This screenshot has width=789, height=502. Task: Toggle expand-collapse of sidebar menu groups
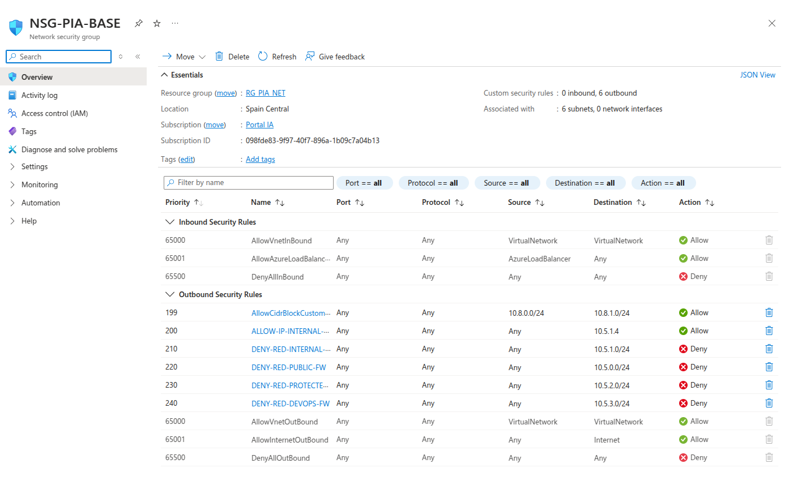(x=121, y=57)
